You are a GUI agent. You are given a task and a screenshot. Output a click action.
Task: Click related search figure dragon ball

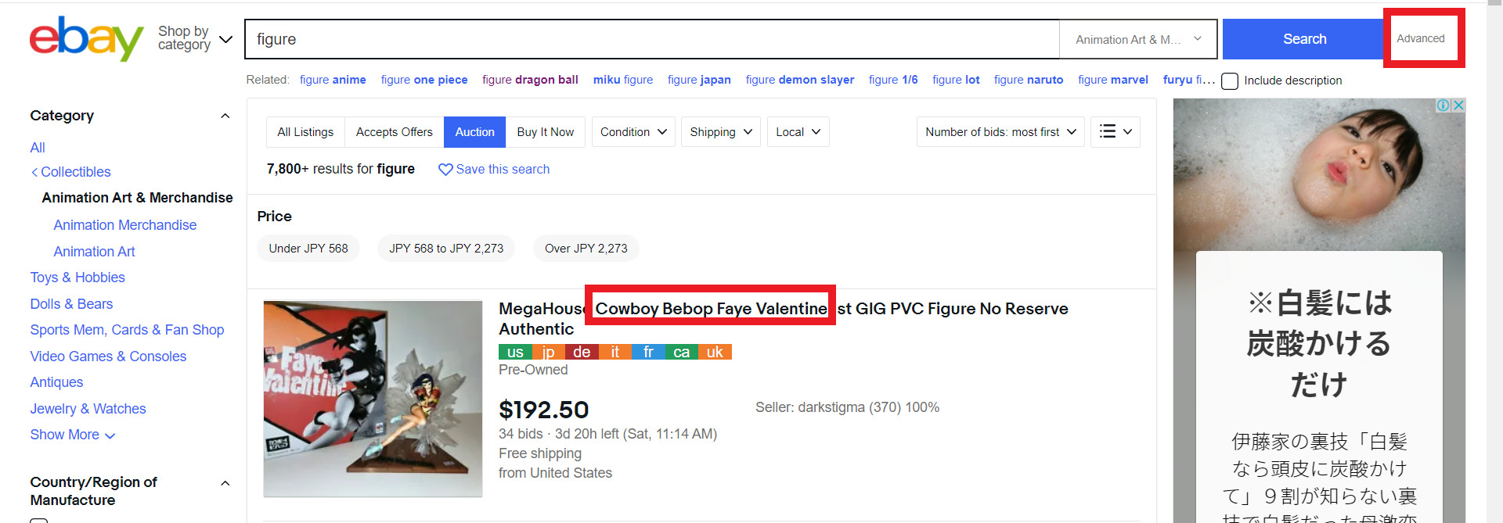coord(530,80)
